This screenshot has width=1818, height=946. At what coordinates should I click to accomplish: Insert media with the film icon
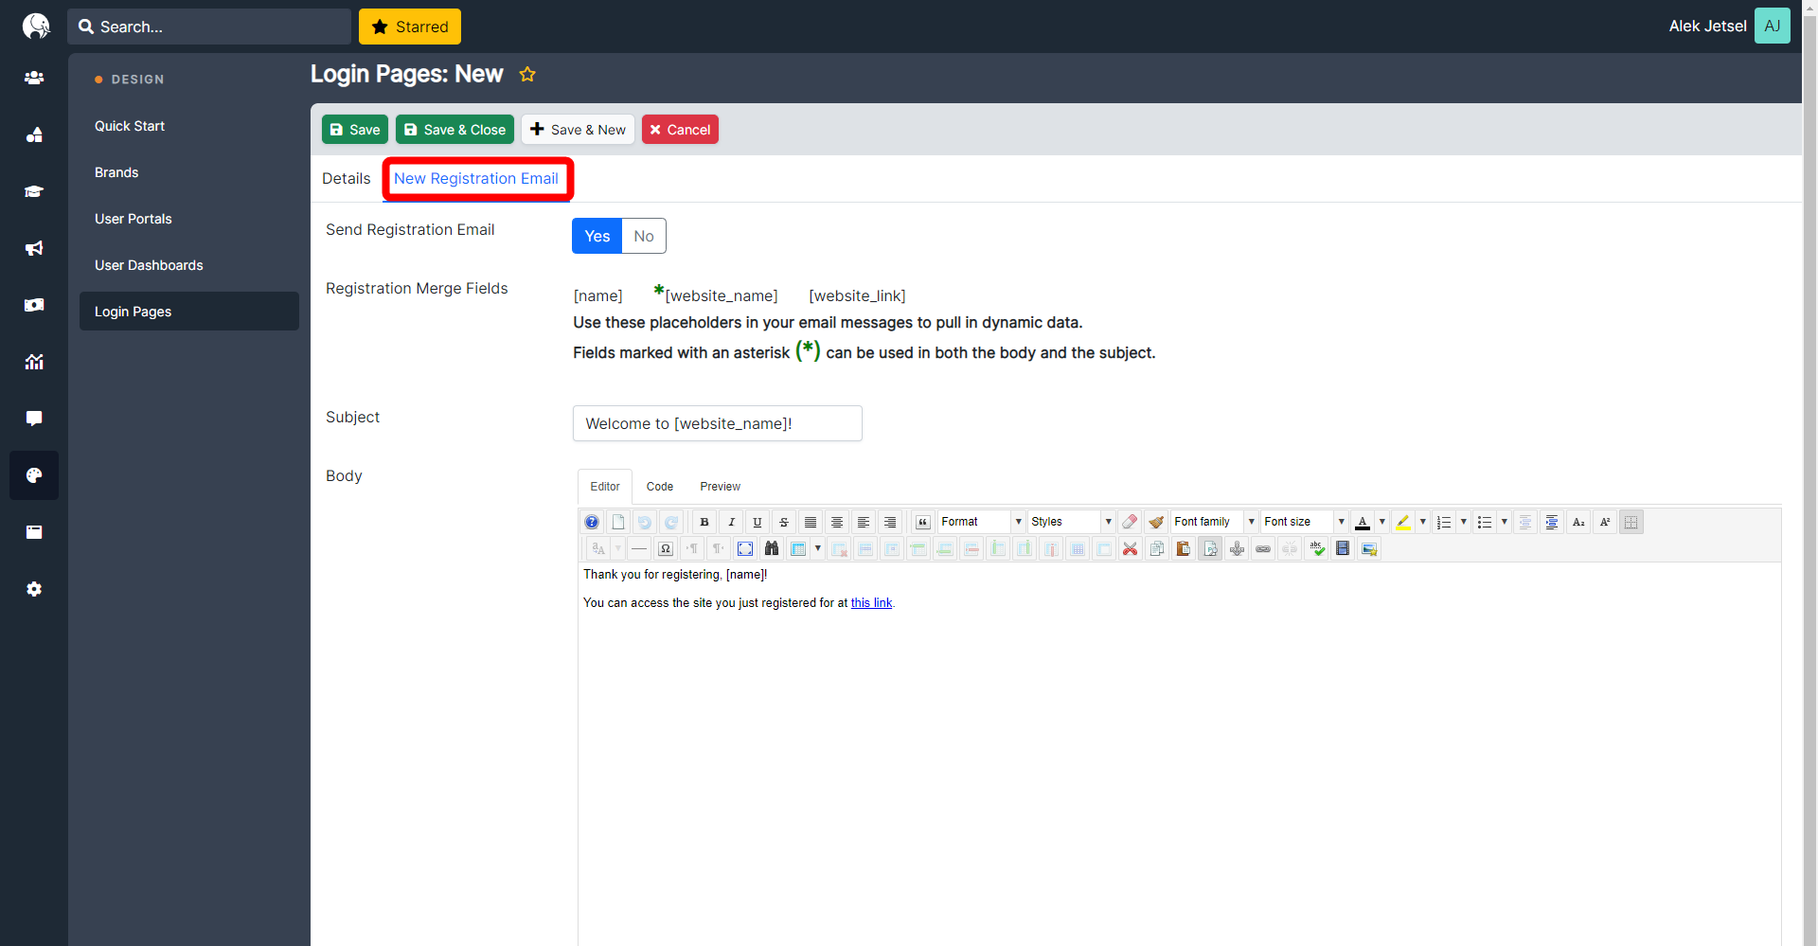click(x=1343, y=548)
